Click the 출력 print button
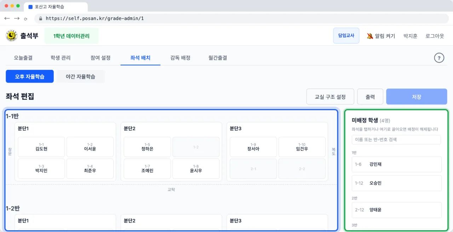The image size is (453, 232). 370,97
